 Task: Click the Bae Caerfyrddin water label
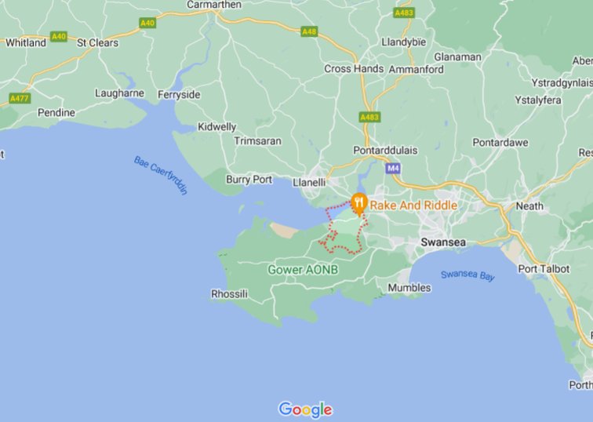tap(161, 175)
